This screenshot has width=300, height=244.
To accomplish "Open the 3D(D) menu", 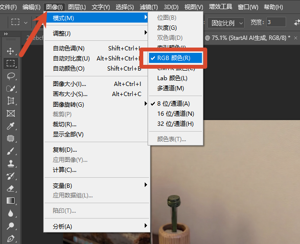I will coord(171,7).
